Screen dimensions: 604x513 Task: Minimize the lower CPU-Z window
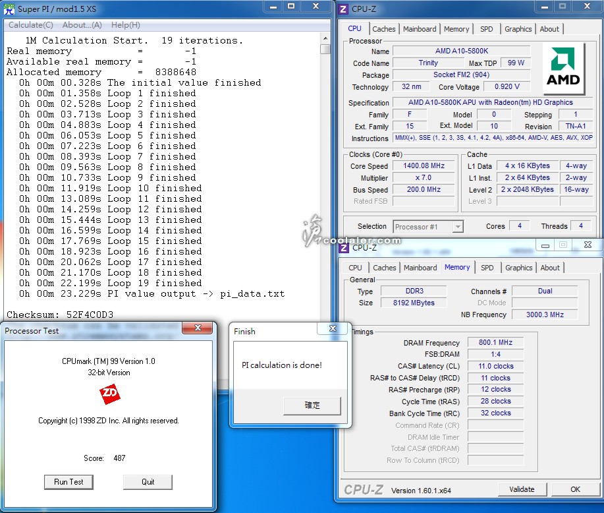coord(545,245)
